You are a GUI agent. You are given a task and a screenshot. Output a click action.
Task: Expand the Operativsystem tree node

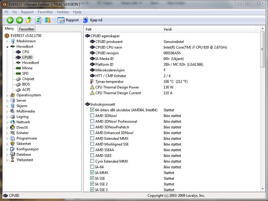pos(7,95)
